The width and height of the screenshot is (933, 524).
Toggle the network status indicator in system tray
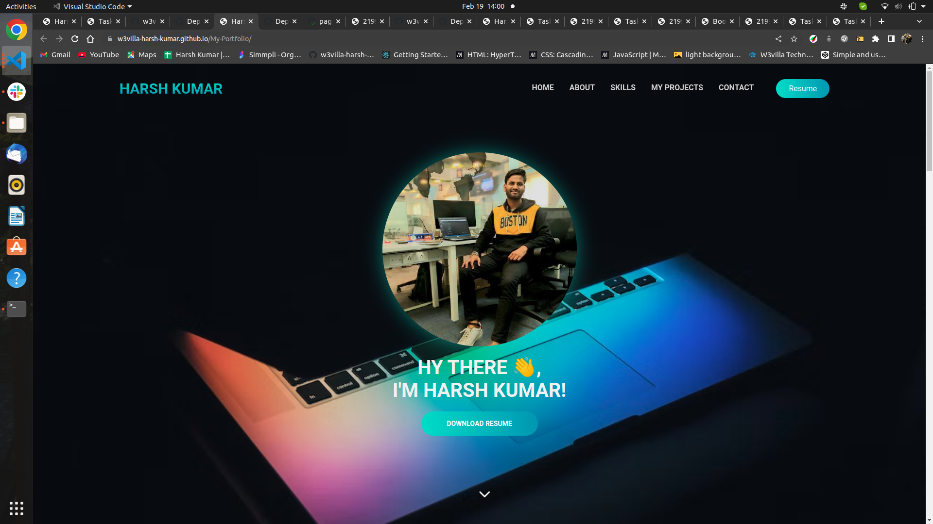click(885, 6)
